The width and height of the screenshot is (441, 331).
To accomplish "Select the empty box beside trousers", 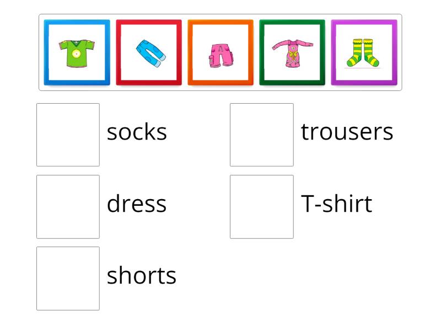I will [x=262, y=135].
